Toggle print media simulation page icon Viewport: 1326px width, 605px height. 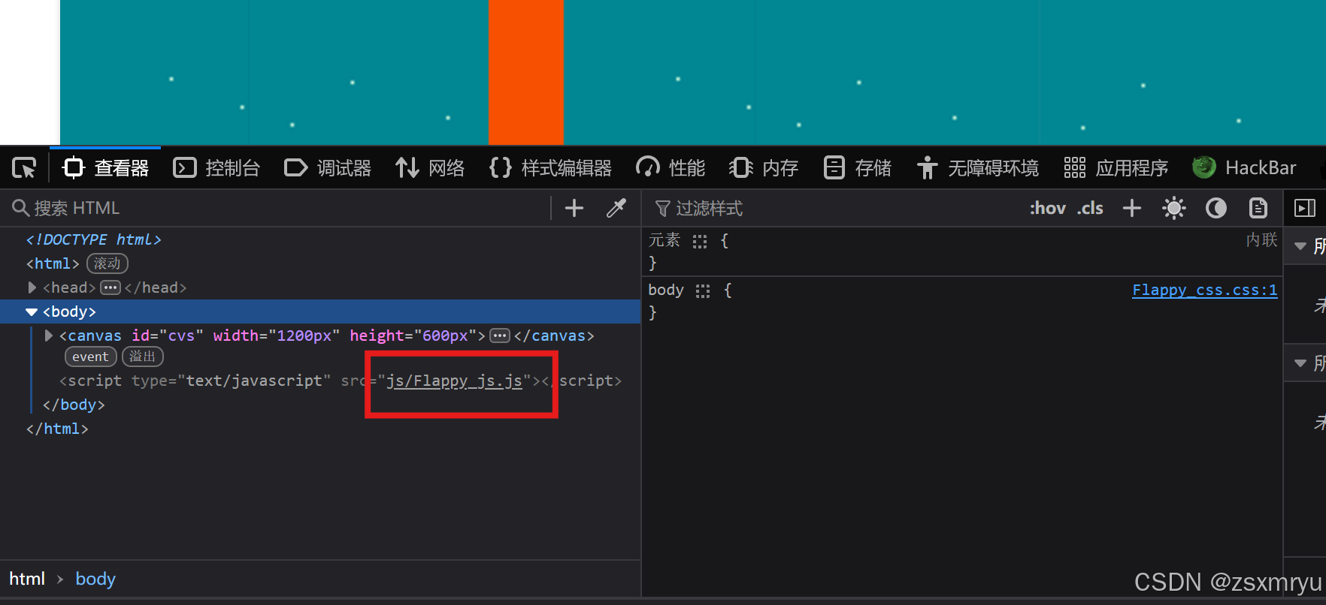1258,208
